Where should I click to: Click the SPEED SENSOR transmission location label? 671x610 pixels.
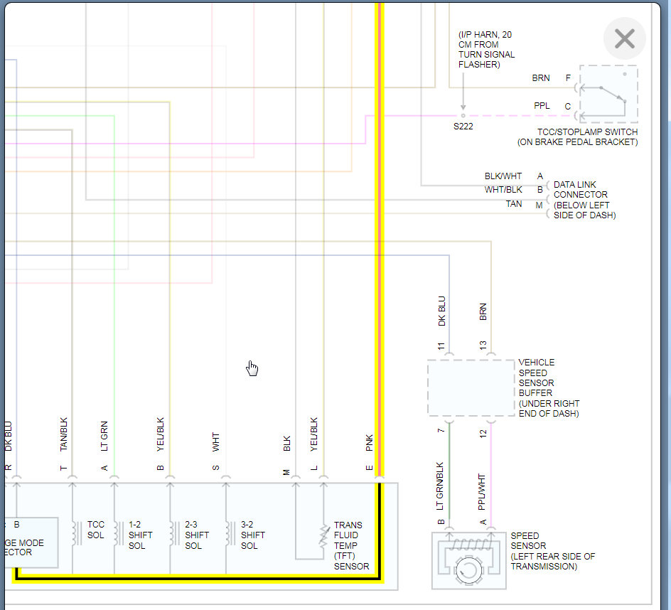point(552,551)
